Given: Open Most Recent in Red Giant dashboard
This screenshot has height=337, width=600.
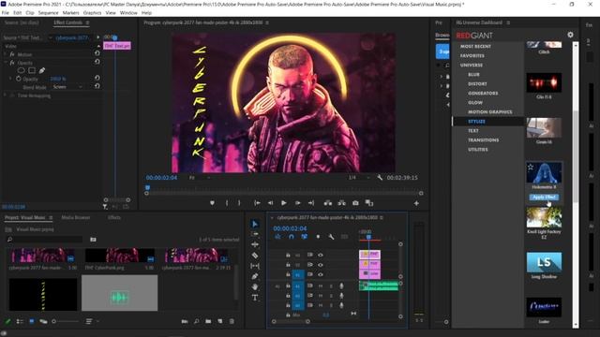Looking at the screenshot, I should (475, 46).
